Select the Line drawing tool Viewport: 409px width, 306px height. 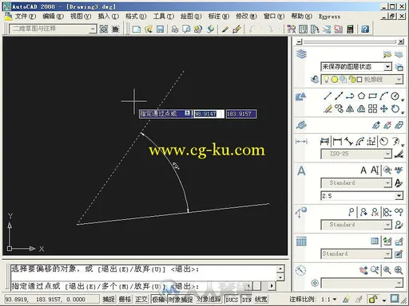328,96
